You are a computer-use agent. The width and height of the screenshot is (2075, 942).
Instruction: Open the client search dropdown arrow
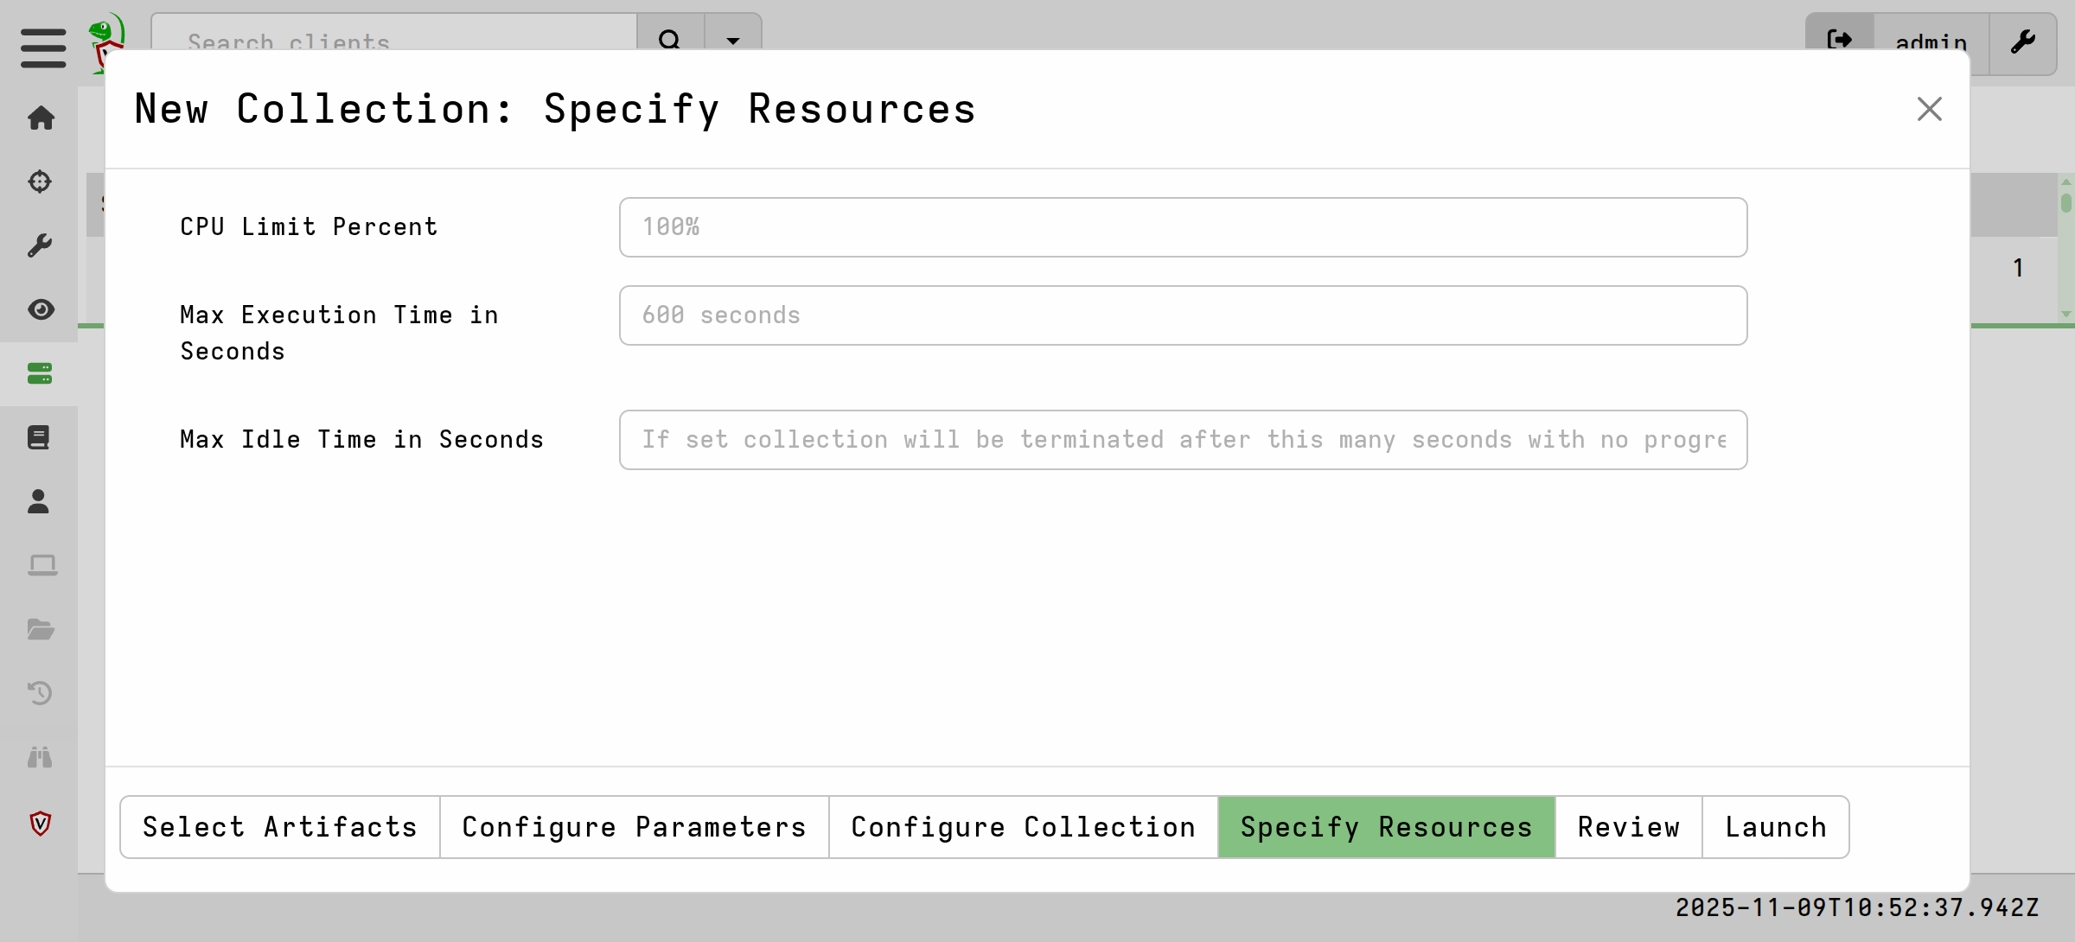pyautogui.click(x=732, y=41)
